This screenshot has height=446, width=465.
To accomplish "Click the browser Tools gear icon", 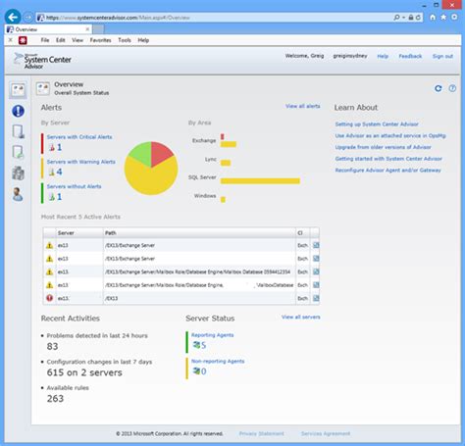I will (x=454, y=18).
